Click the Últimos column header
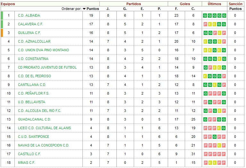This screenshot has width=246, height=168. 214,4
